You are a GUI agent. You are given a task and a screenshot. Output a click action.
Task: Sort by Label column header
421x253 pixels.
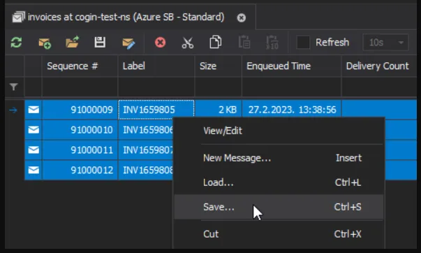click(156, 66)
